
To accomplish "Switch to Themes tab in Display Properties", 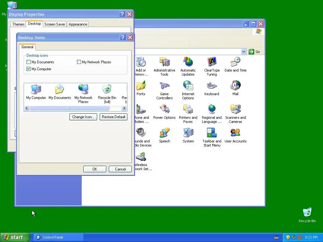I will coord(18,24).
